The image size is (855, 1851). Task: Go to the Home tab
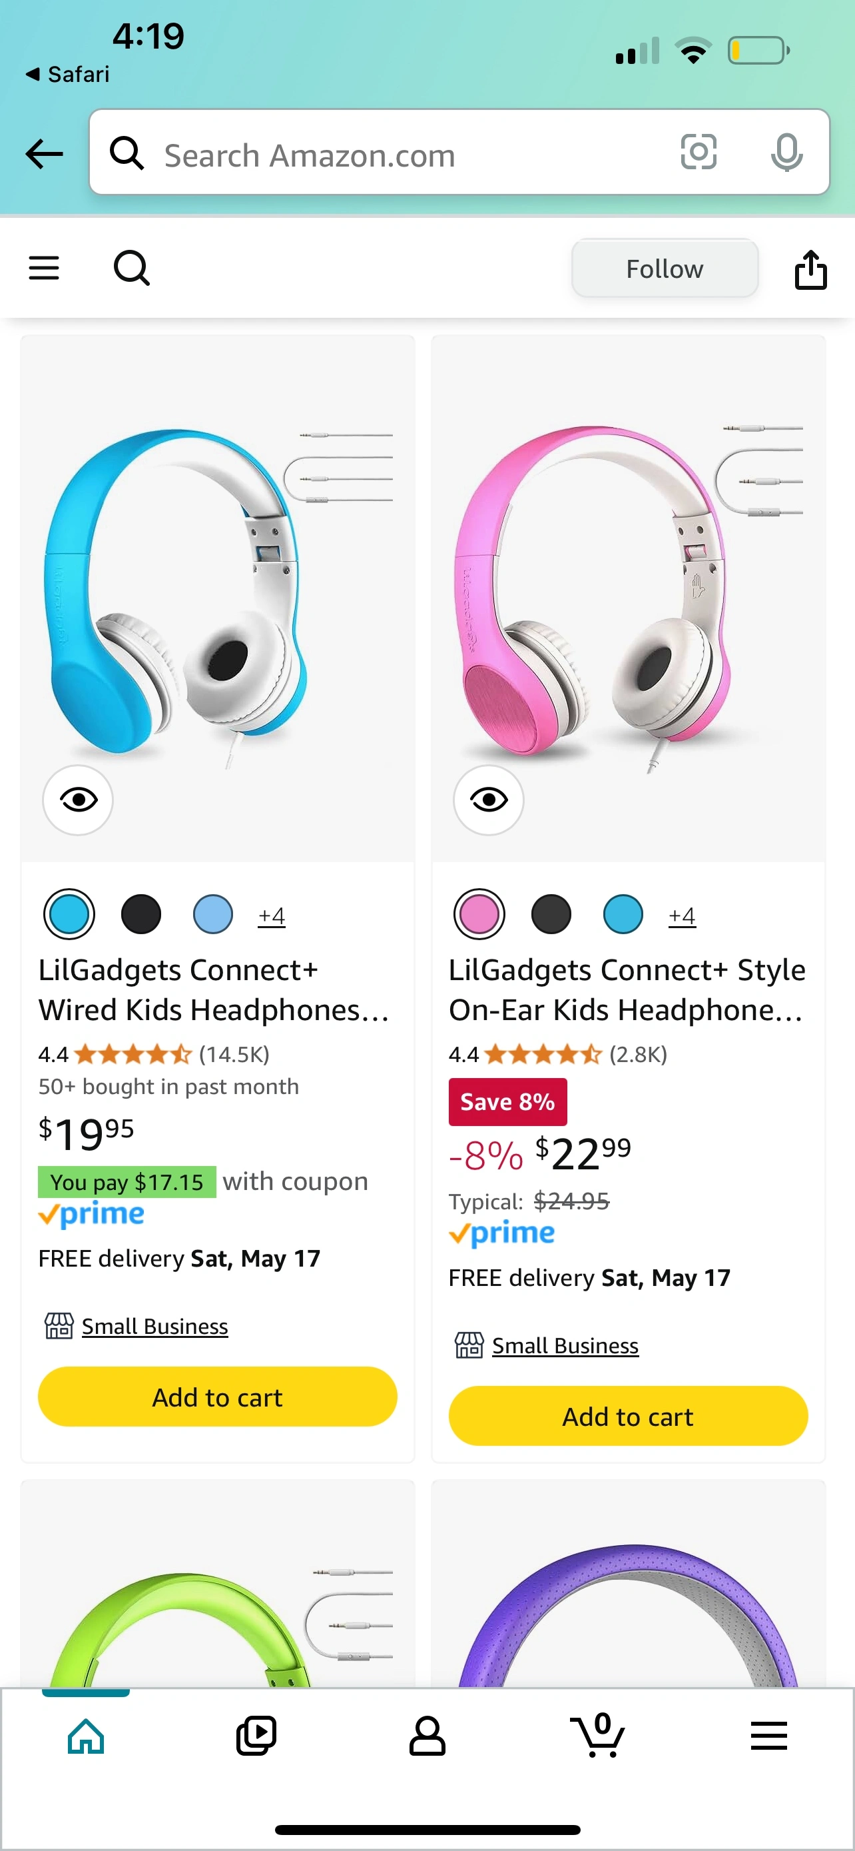tap(86, 1736)
